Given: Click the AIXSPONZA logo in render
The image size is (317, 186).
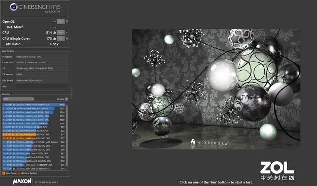Looking at the screenshot, I should tap(210, 142).
